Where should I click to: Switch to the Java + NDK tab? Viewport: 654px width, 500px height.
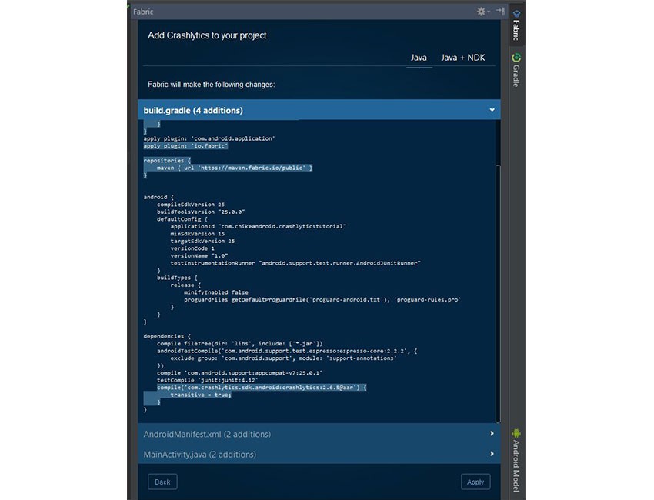pyautogui.click(x=463, y=58)
